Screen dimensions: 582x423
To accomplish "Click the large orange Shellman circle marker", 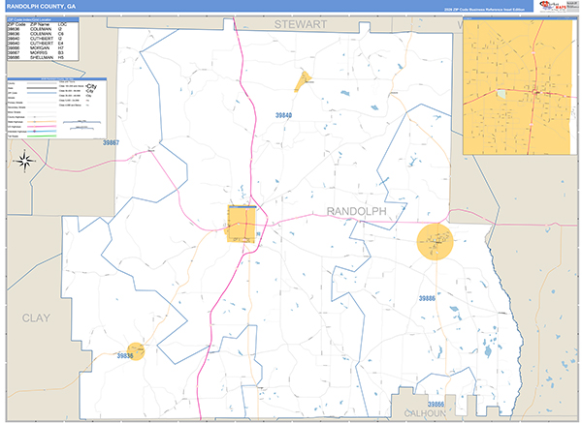I will [x=435, y=241].
